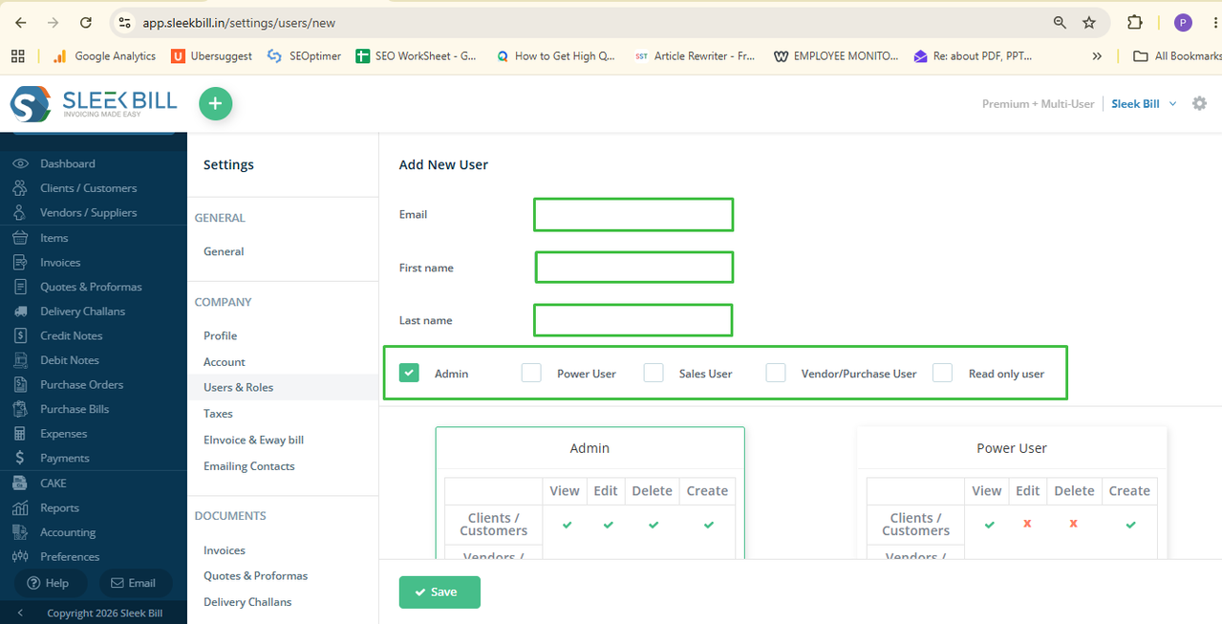
Task: Select Users & Roles settings item
Action: coord(283,387)
